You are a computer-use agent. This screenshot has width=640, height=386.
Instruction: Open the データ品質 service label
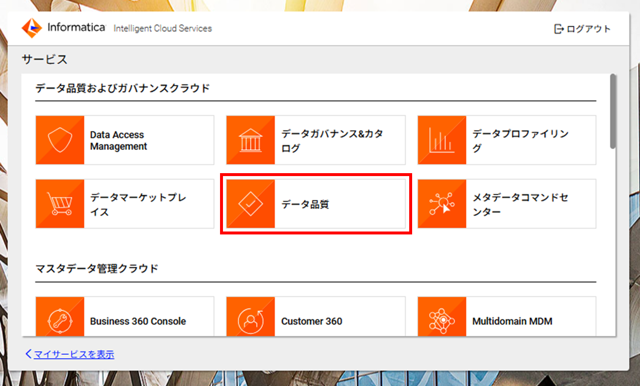[x=305, y=204]
